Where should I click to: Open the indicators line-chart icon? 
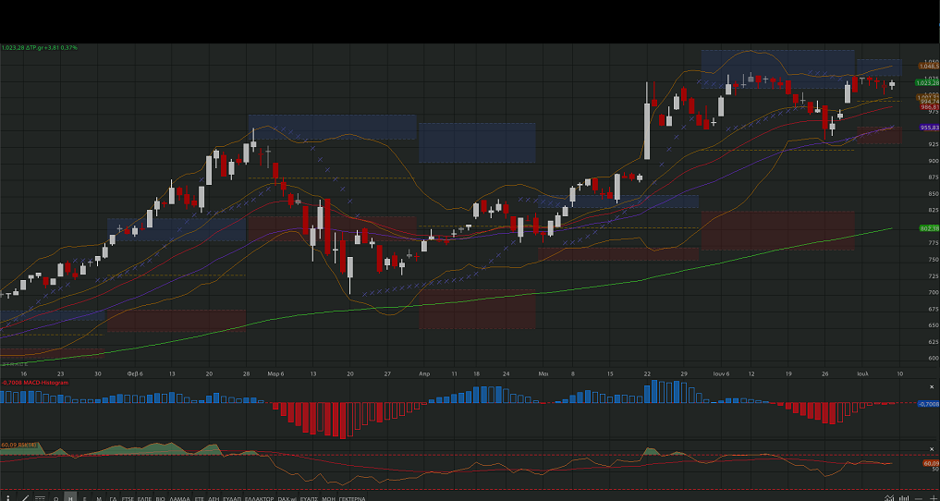(889, 498)
